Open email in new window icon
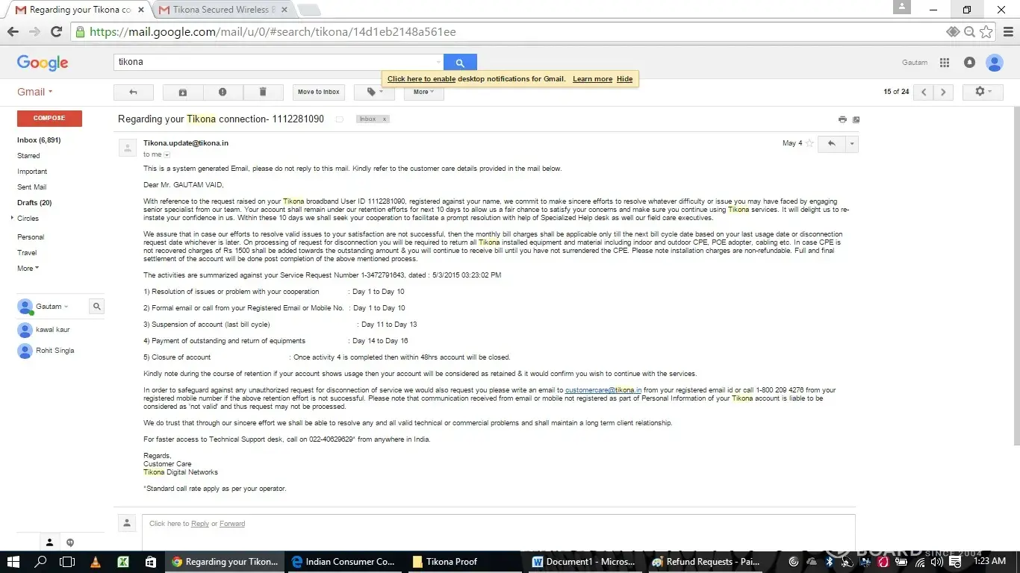 click(856, 119)
